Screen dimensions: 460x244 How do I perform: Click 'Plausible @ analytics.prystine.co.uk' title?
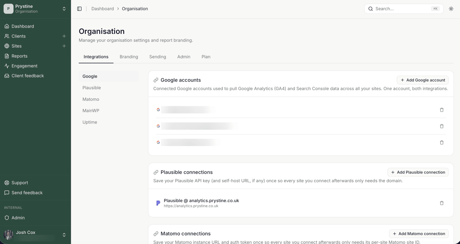coord(201,201)
